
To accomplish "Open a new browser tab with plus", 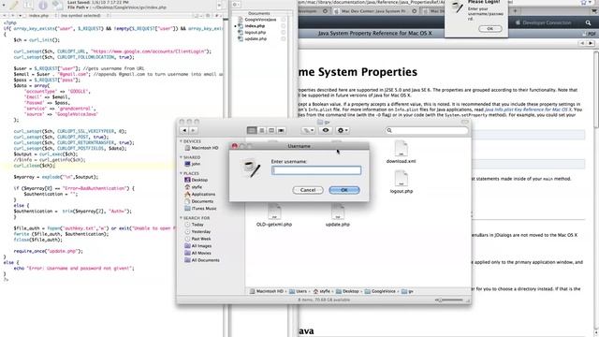I will click(x=515, y=11).
